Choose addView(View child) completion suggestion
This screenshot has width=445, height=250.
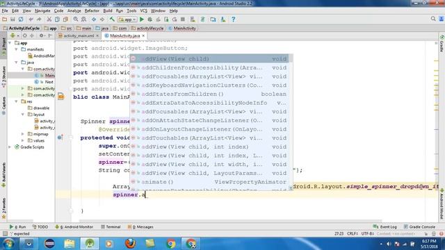[x=209, y=58]
